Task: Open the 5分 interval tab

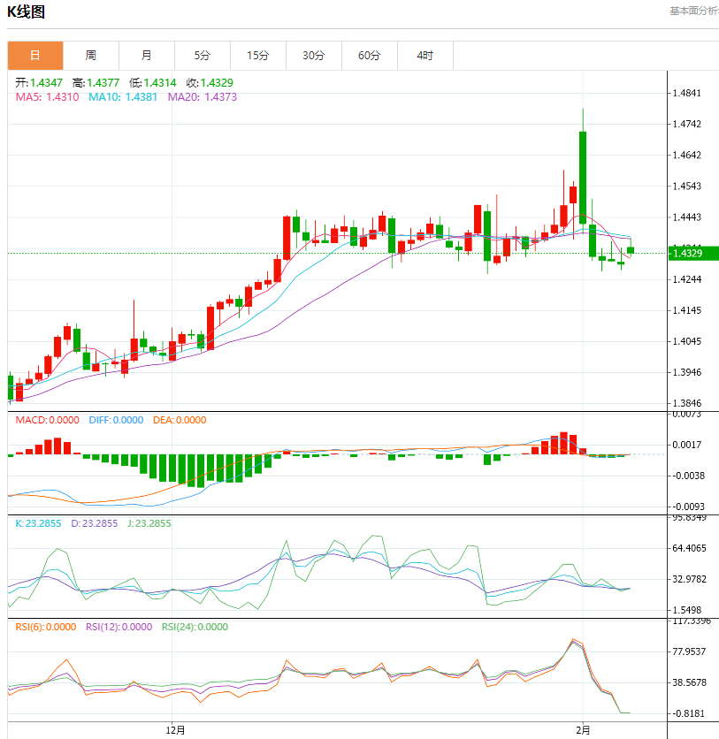Action: pos(203,56)
